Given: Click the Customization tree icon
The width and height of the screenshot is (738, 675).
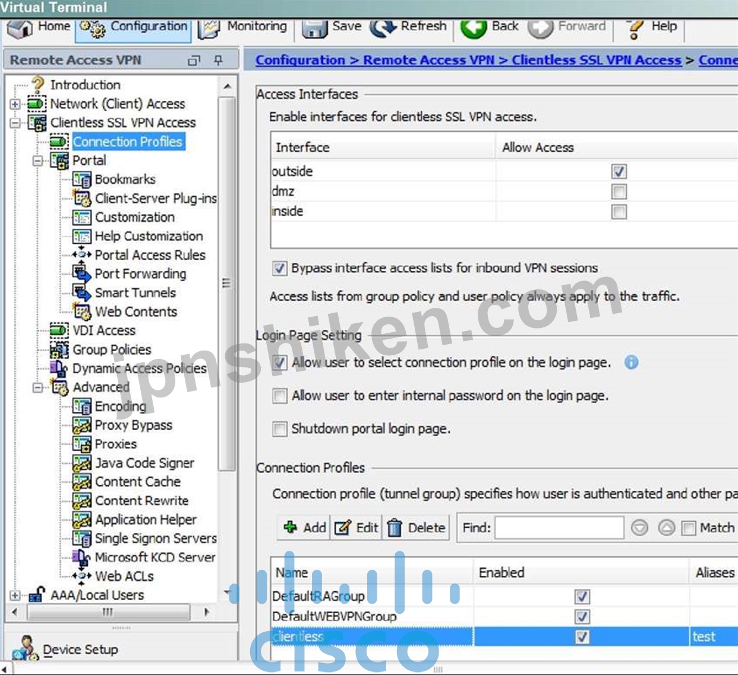Looking at the screenshot, I should coord(81,217).
